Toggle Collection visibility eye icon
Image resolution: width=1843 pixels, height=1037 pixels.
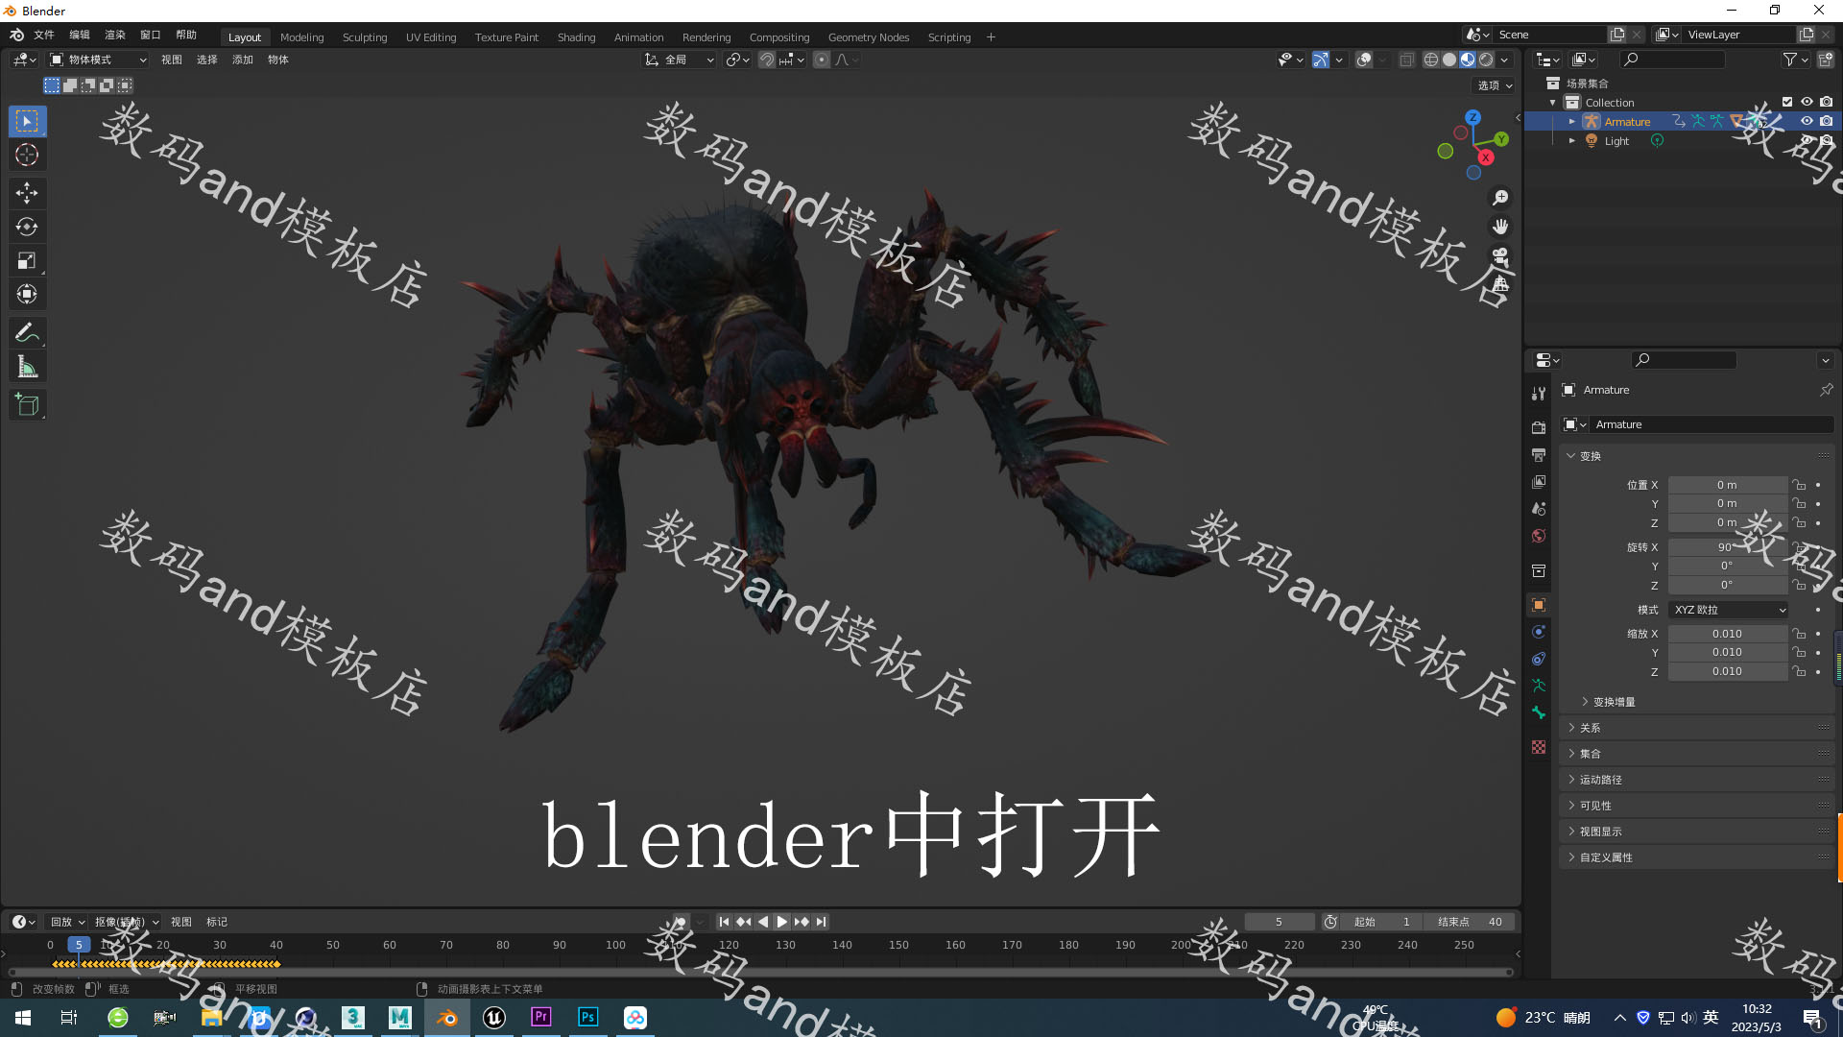1807,102
